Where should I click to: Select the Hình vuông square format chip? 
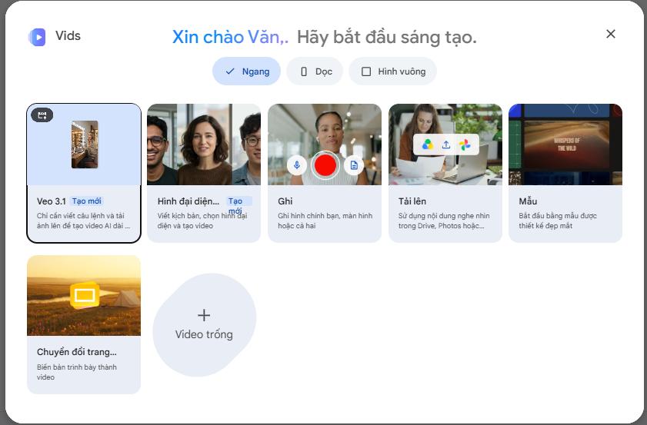(x=393, y=71)
